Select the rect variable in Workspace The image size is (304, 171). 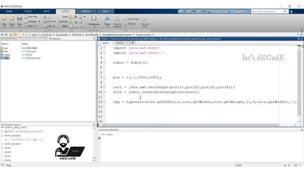pos(6,51)
